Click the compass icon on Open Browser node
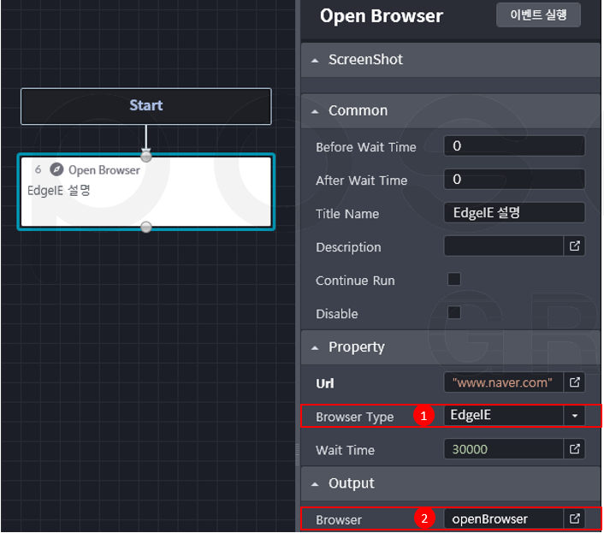This screenshot has width=604, height=533. [x=57, y=169]
